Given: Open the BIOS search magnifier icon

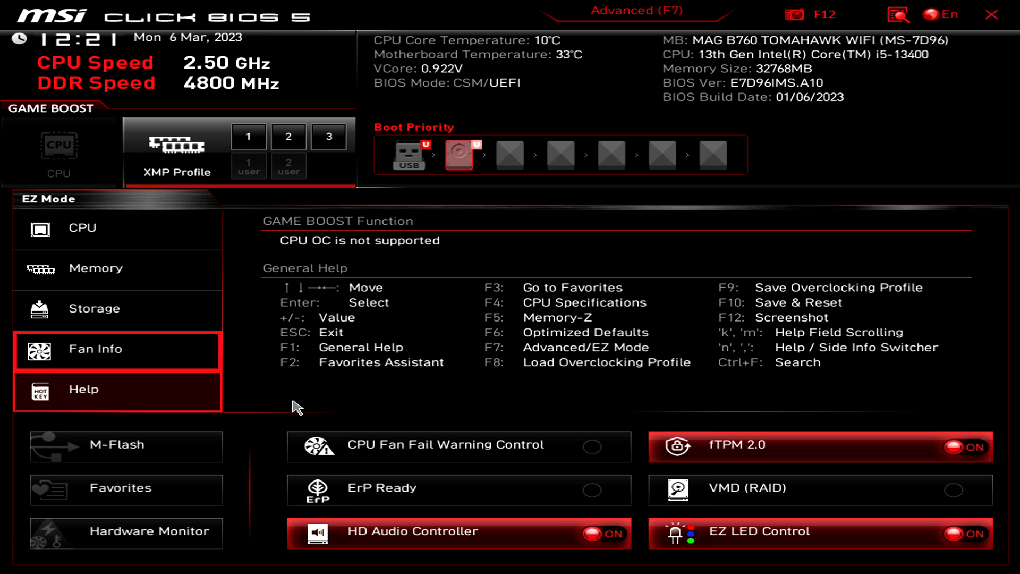Looking at the screenshot, I should [898, 14].
